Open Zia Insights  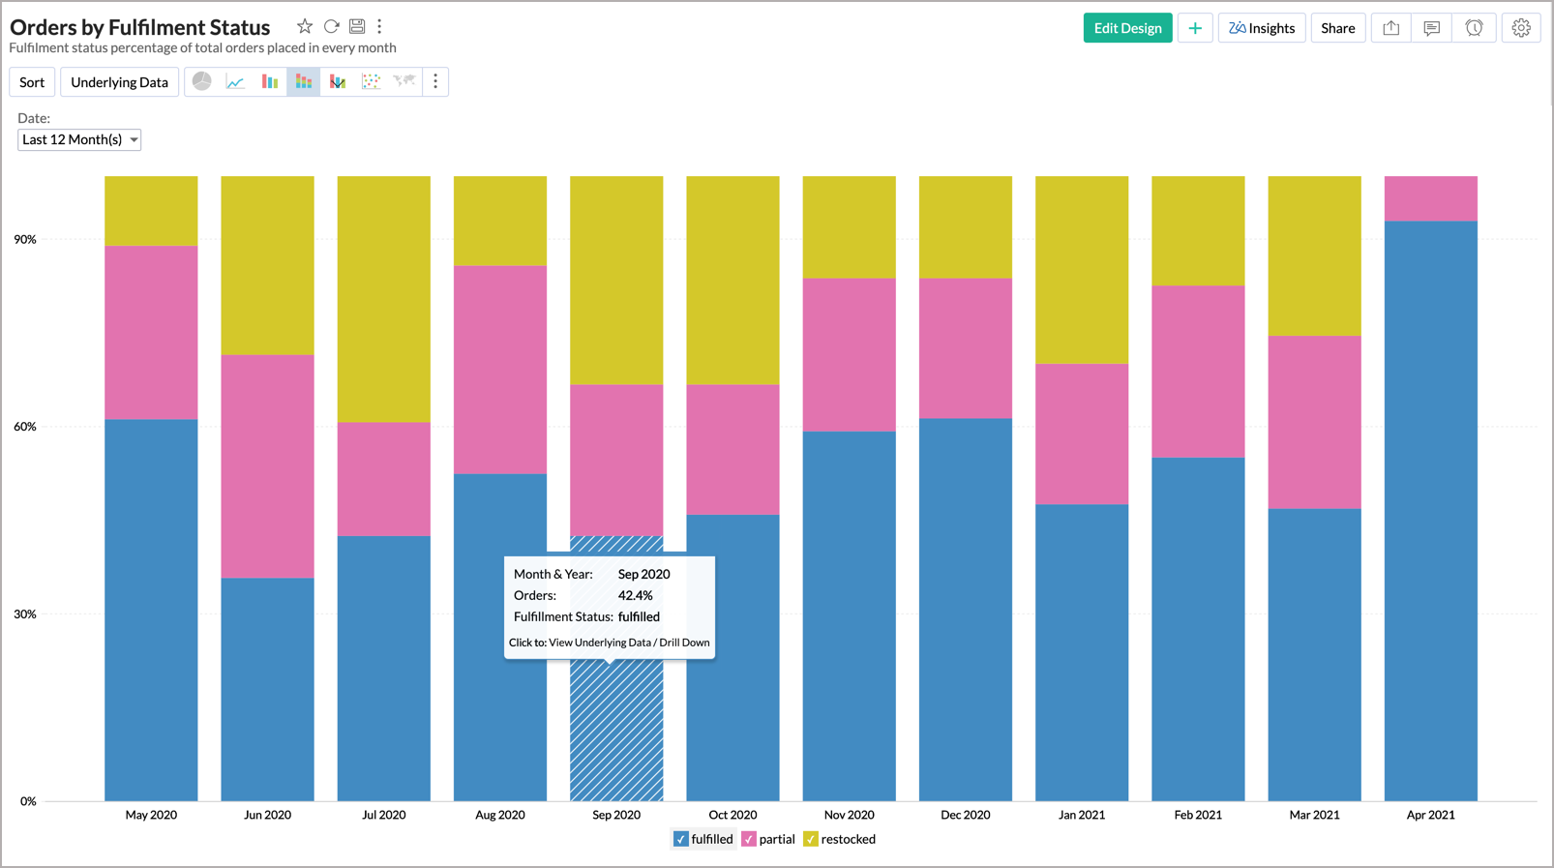pyautogui.click(x=1262, y=28)
